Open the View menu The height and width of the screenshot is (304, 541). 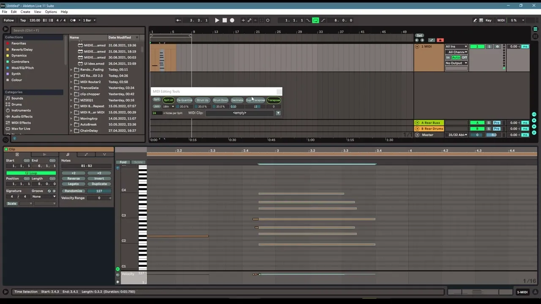pyautogui.click(x=38, y=12)
